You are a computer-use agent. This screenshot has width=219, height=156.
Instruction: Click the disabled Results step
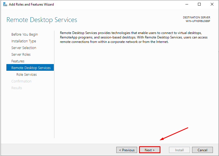(17, 88)
